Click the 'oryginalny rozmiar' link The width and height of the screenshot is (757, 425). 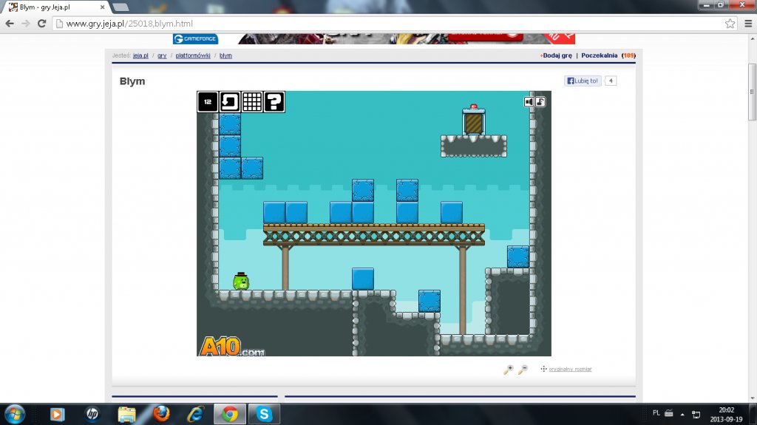coord(570,369)
